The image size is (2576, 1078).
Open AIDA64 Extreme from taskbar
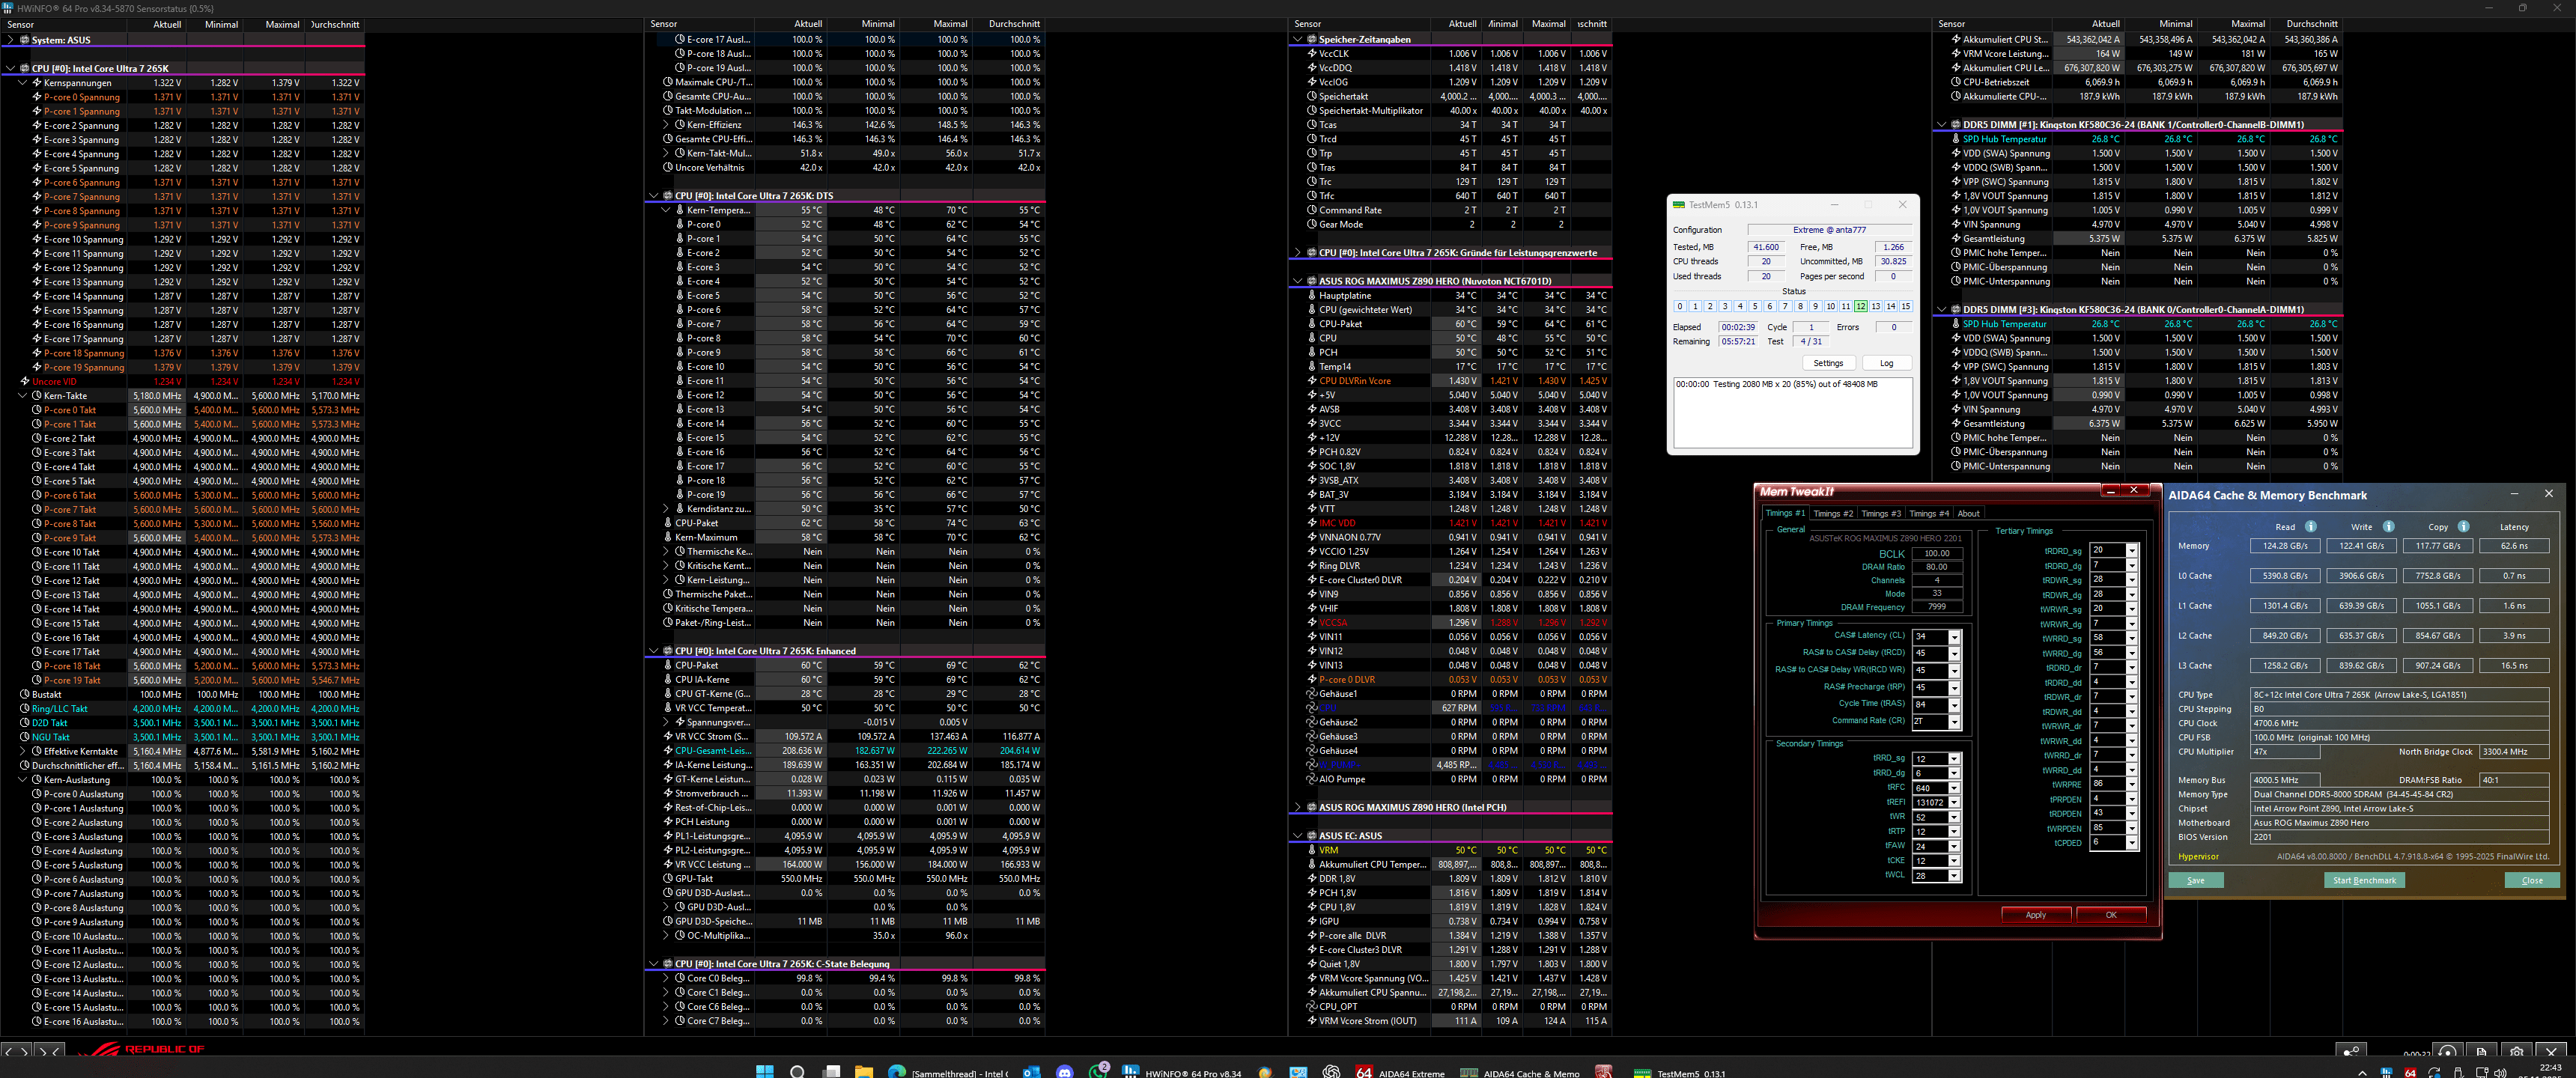(1400, 1072)
